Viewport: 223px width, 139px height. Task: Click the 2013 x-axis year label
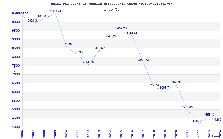point(99,134)
